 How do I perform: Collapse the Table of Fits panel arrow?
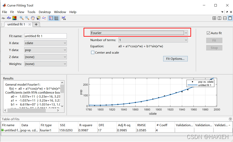tap(230, 119)
